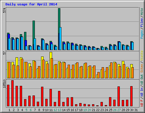Image resolution: width=145 pixels, height=113 pixels.
Task: Click the x-axis day label 19
Action: click(85, 110)
